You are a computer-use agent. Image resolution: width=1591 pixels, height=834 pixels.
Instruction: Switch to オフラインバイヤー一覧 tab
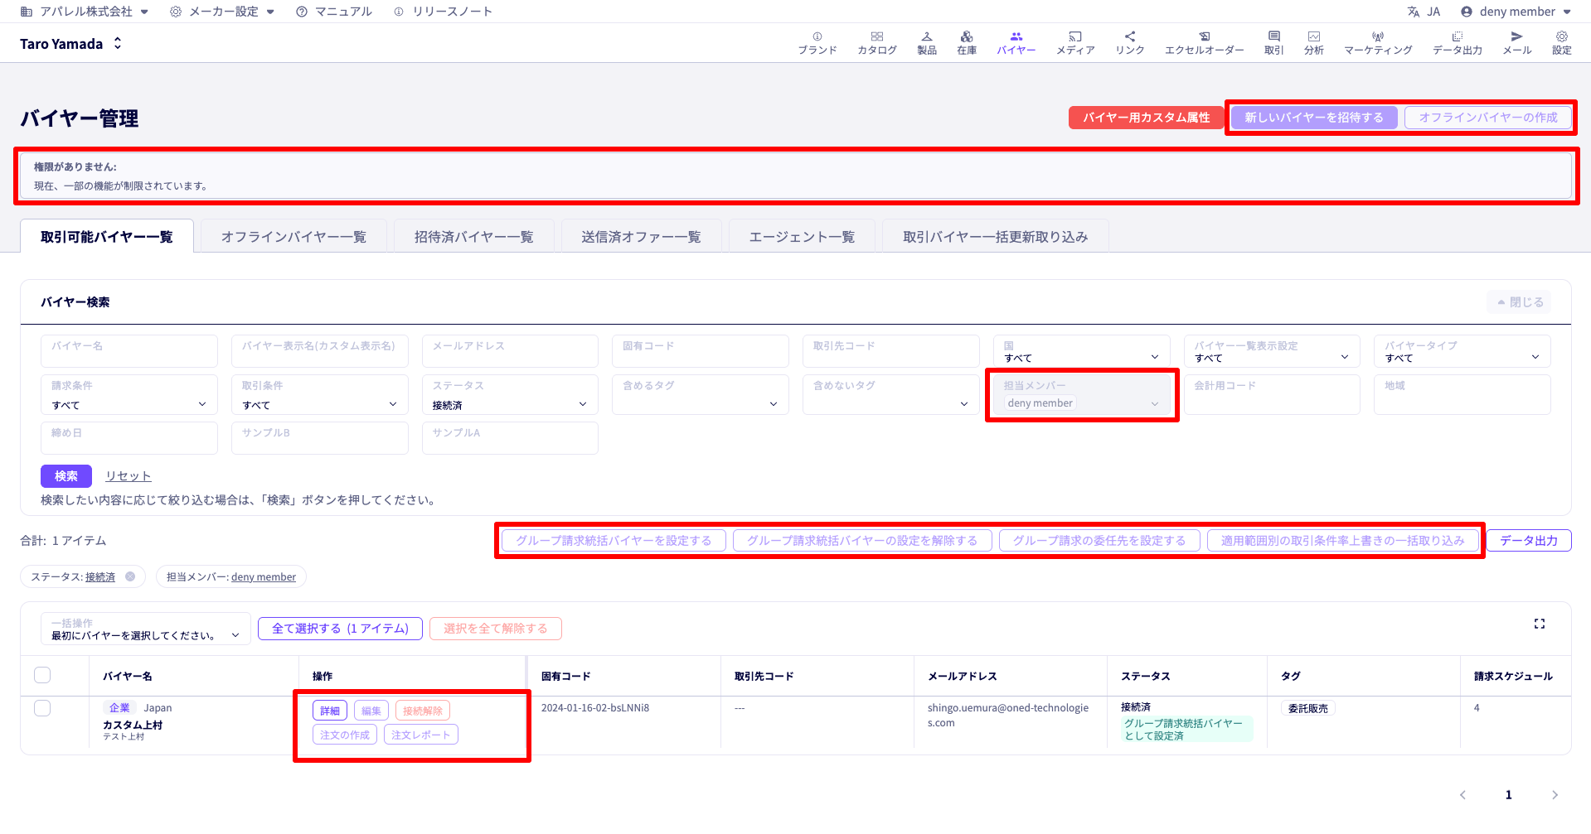pos(293,237)
